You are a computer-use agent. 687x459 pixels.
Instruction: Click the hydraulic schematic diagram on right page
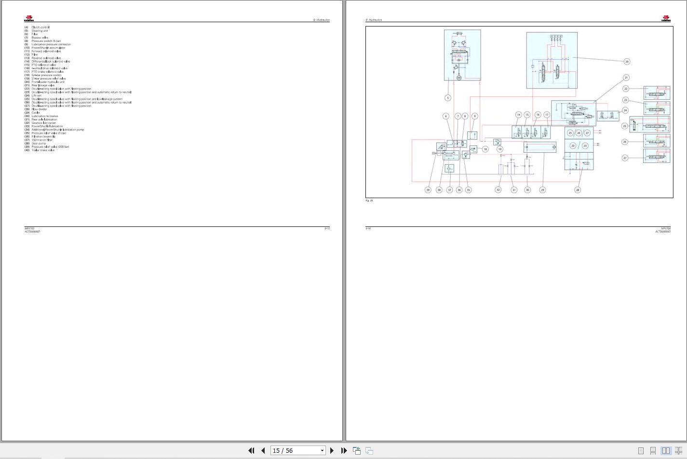click(x=519, y=112)
